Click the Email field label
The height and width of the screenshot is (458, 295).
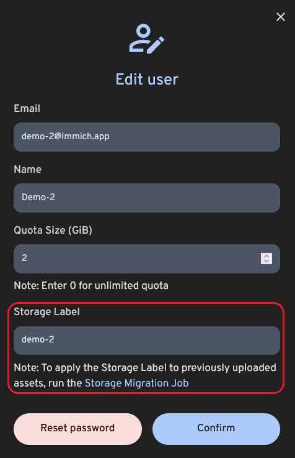click(27, 108)
